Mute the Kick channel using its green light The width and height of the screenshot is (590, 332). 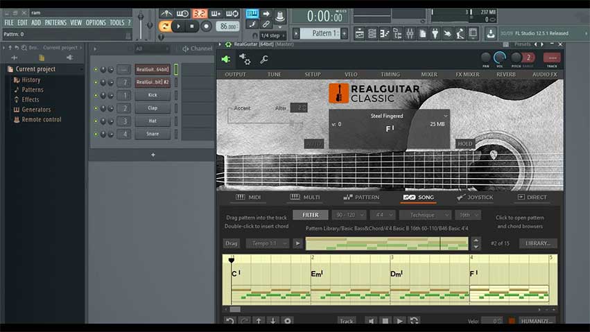click(x=96, y=95)
